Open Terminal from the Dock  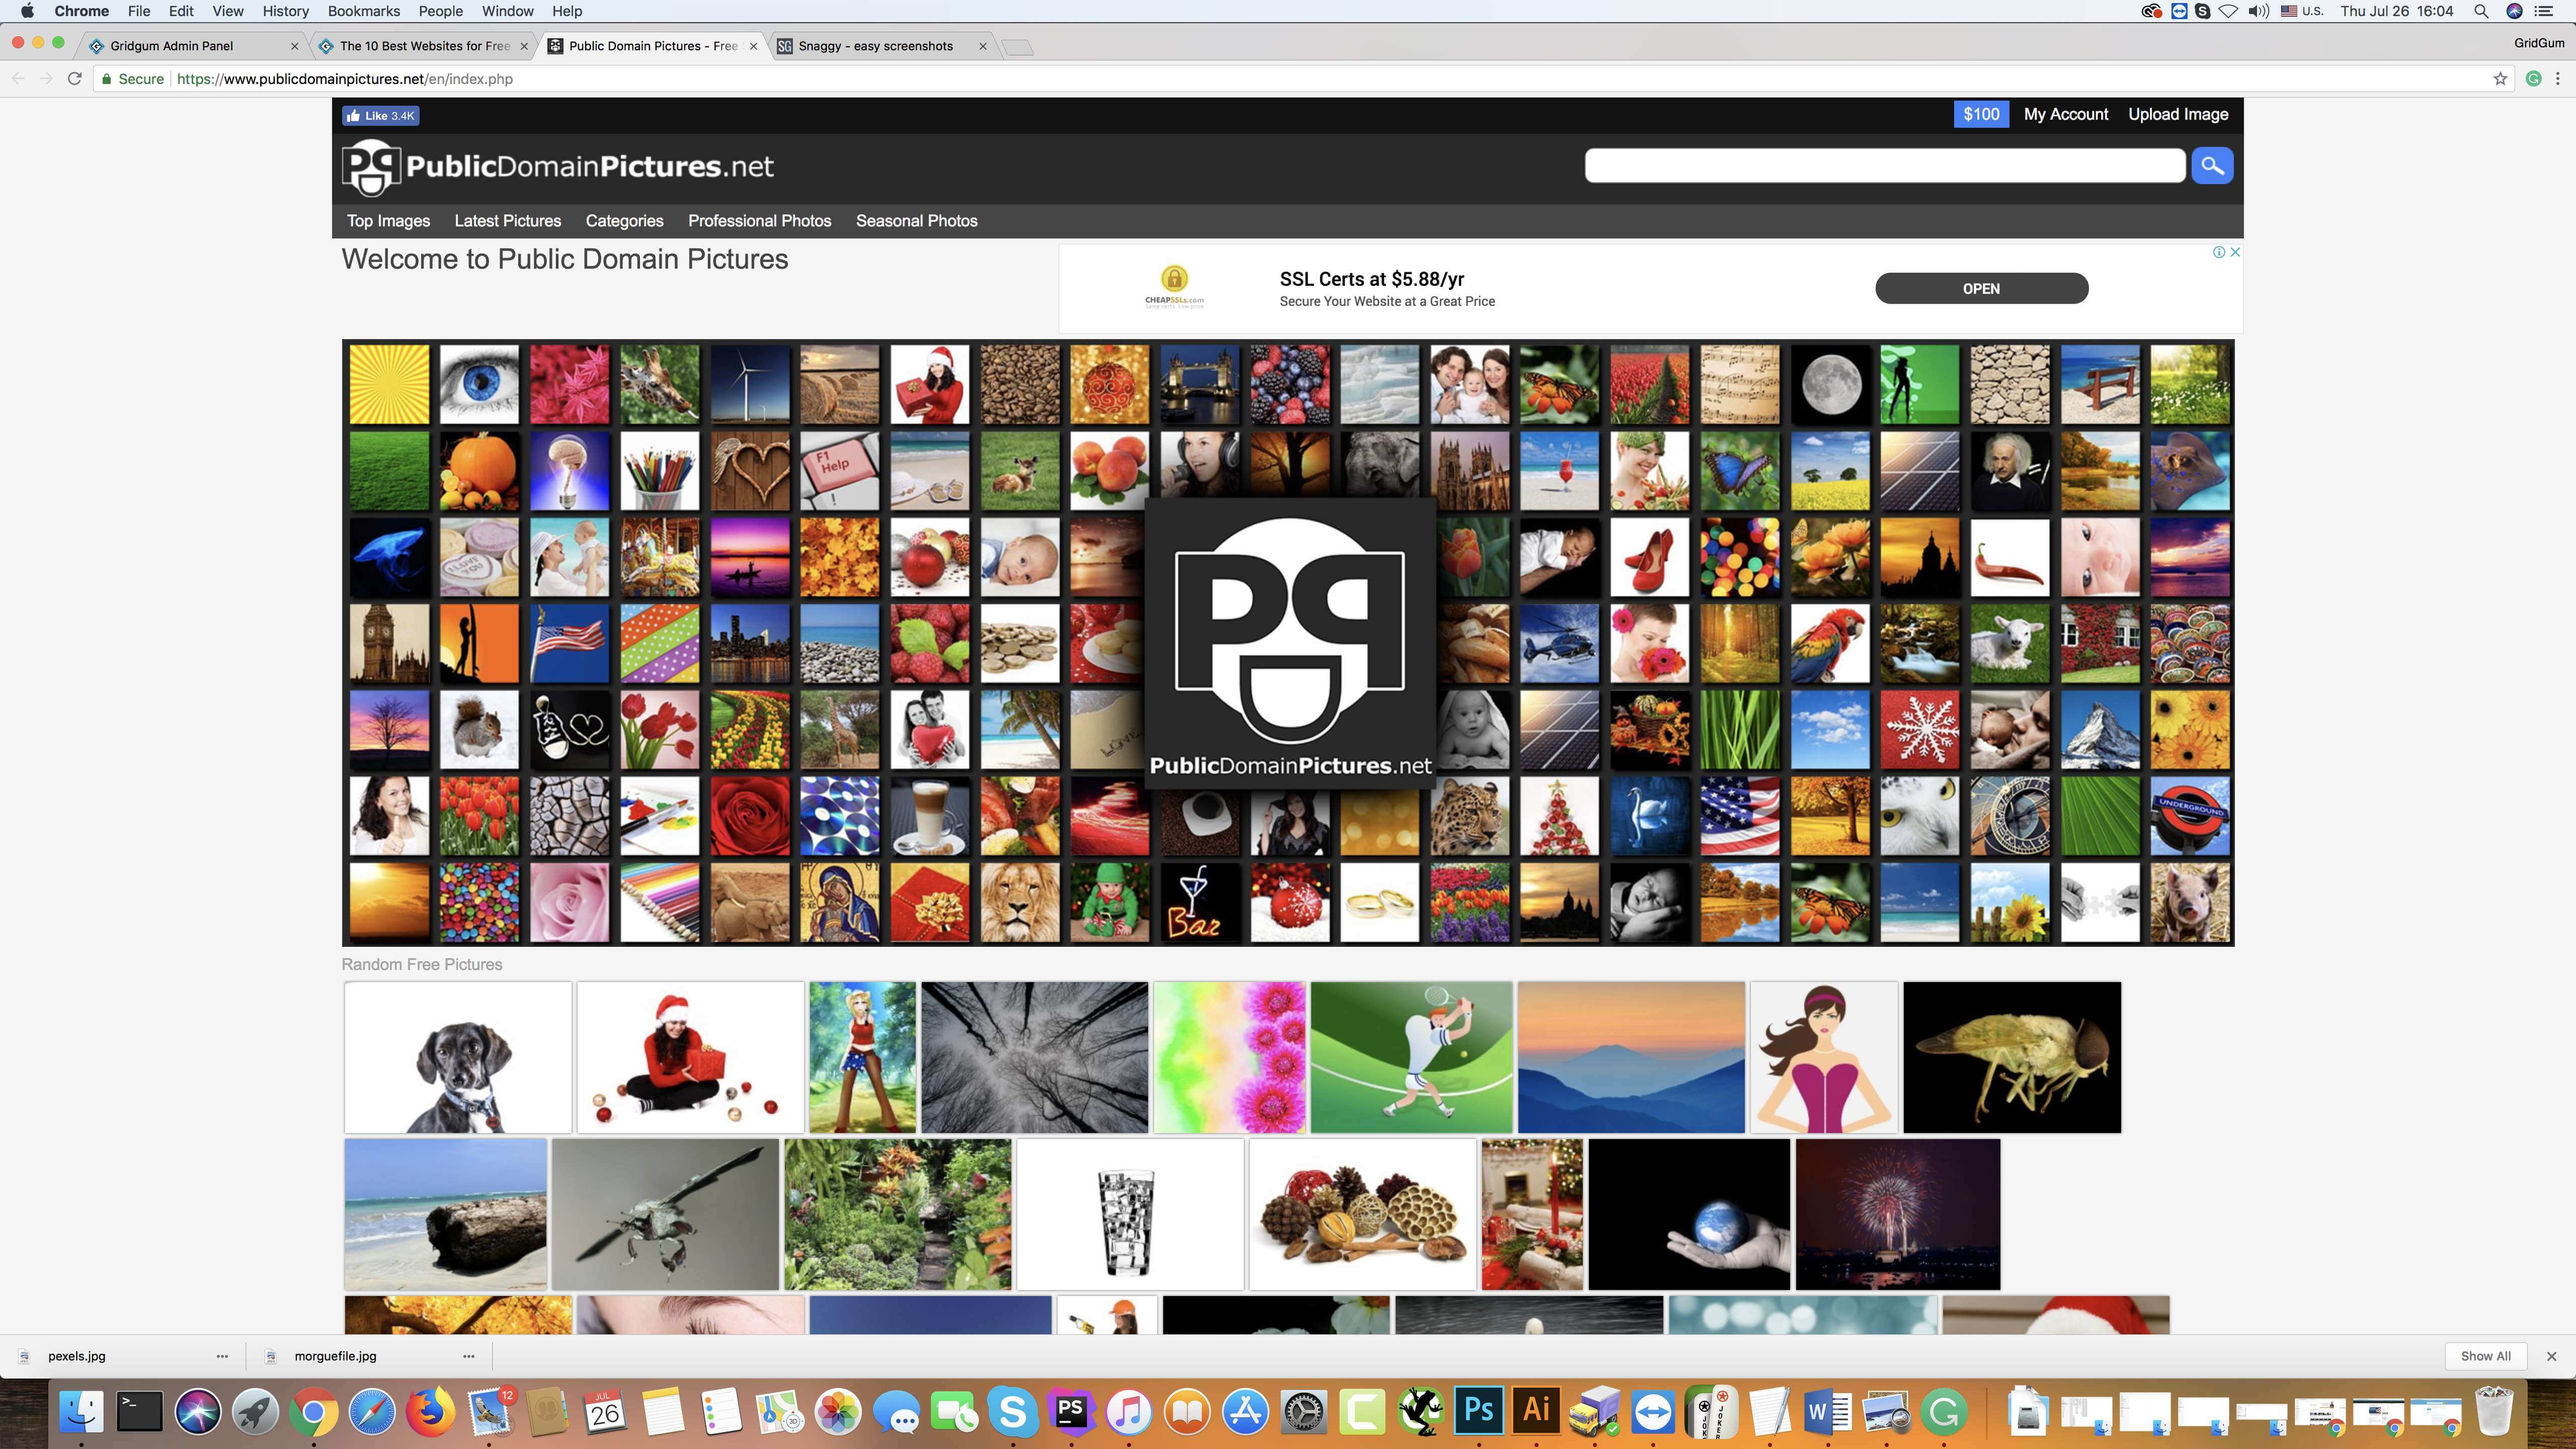(x=139, y=1412)
